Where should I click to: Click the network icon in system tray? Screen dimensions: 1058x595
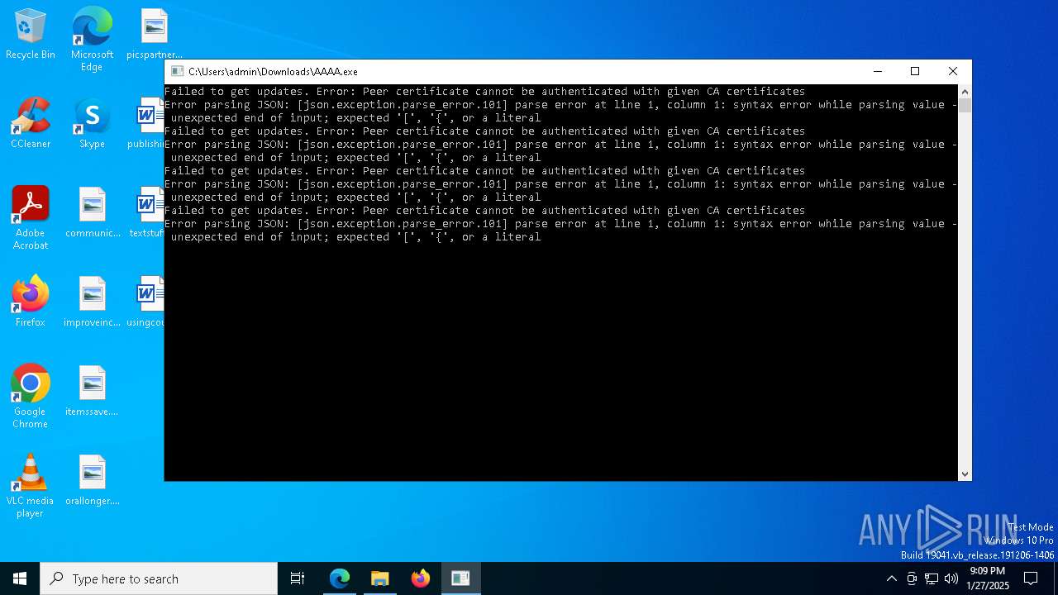click(932, 578)
